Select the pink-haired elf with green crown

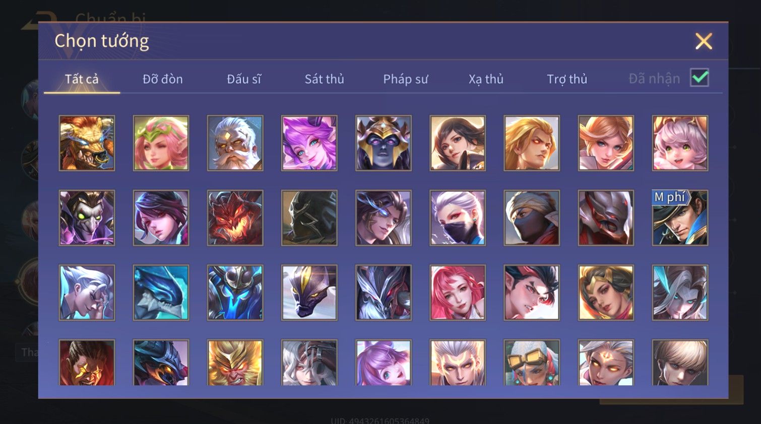coord(161,143)
